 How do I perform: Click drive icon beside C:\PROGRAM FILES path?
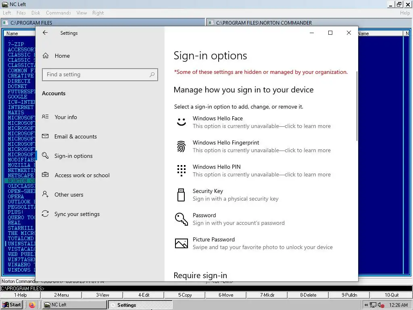click(x=5, y=23)
